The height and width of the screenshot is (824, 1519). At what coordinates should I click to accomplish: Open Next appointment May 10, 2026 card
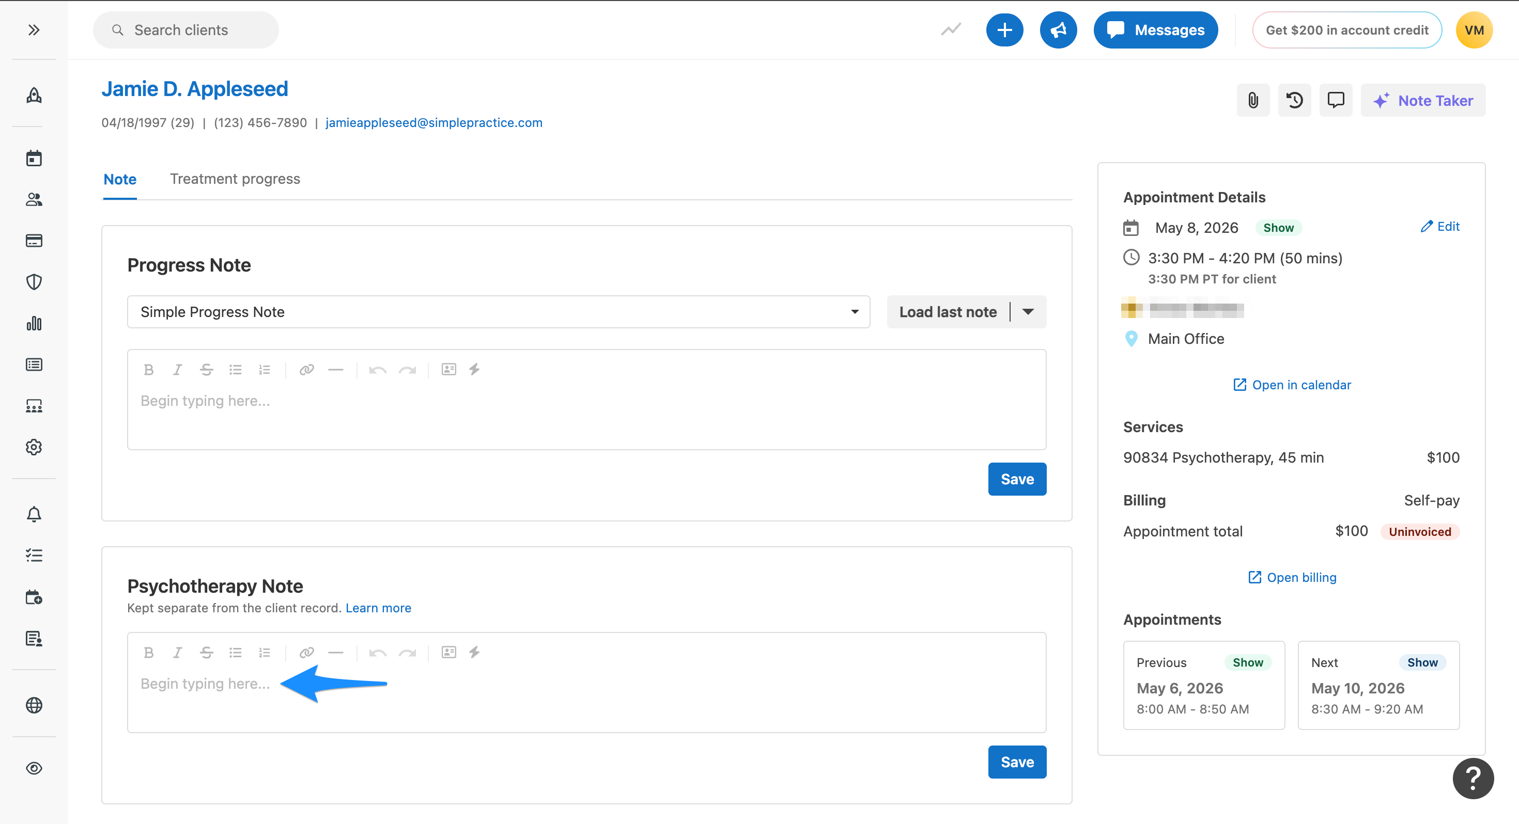(x=1378, y=685)
